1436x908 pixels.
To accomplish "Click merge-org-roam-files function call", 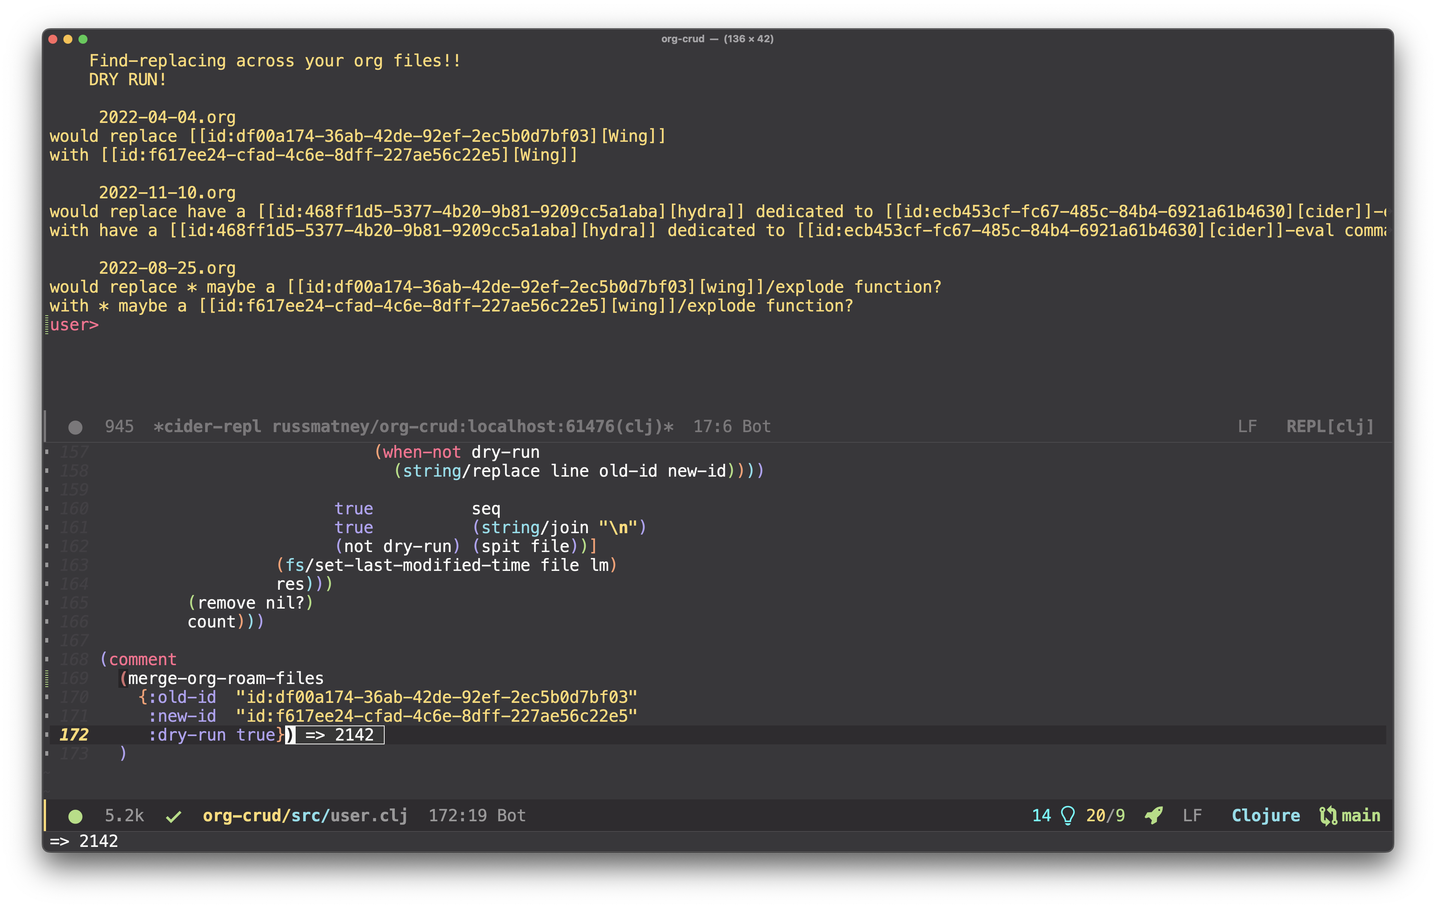I will 226,678.
